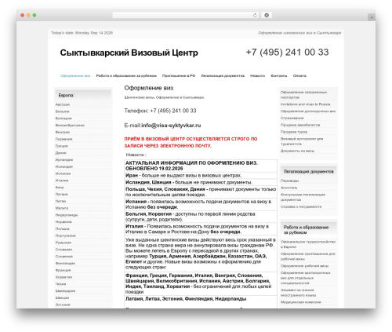The image size is (392, 332).
Task: Open the Новости menu item
Action: [257, 76]
